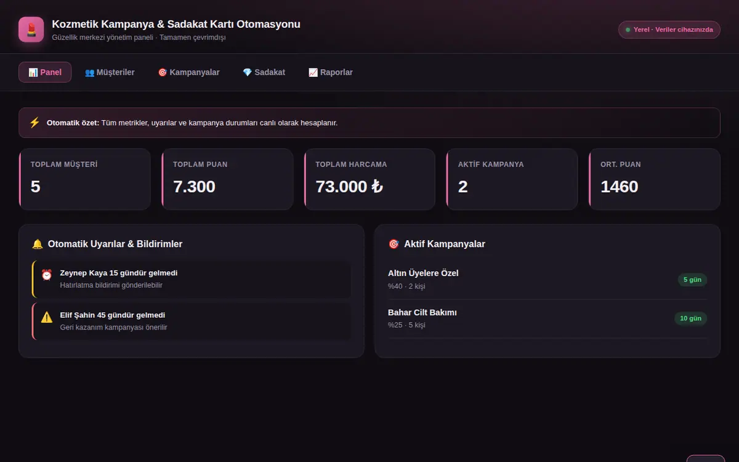Click the Toplam Harcama value 73.000 ₺
The image size is (739, 462).
[x=349, y=187]
